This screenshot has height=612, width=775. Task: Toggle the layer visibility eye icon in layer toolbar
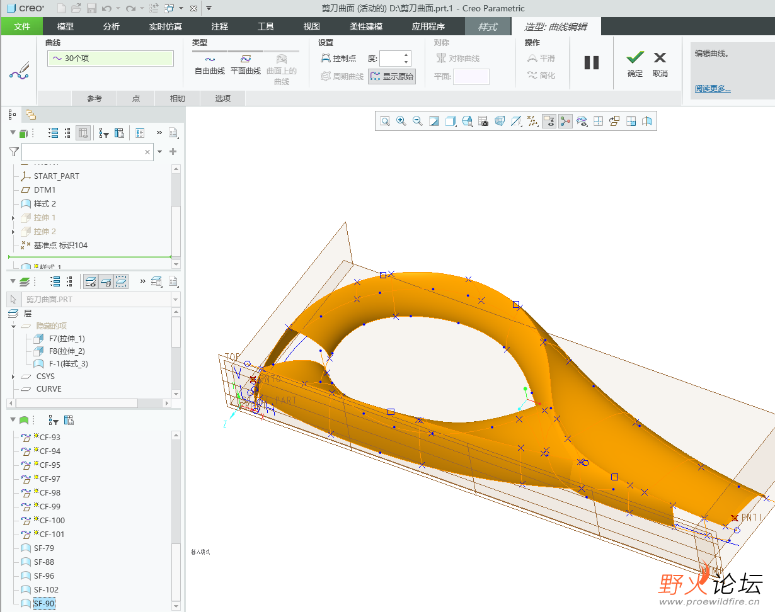[x=91, y=281]
